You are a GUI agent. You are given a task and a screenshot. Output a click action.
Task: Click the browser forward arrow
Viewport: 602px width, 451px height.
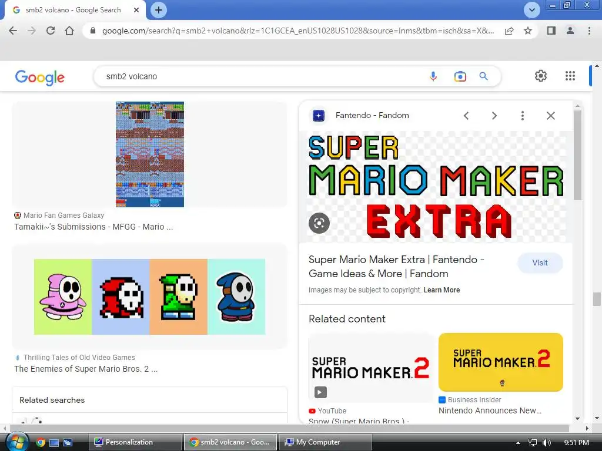pyautogui.click(x=32, y=31)
